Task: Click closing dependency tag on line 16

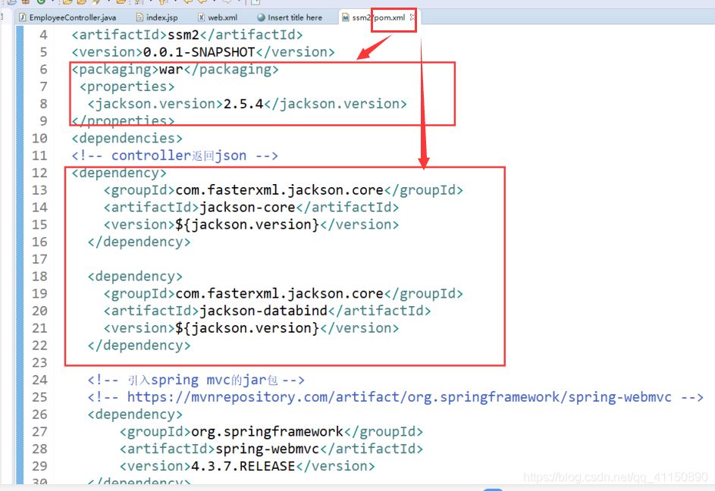Action: (139, 242)
